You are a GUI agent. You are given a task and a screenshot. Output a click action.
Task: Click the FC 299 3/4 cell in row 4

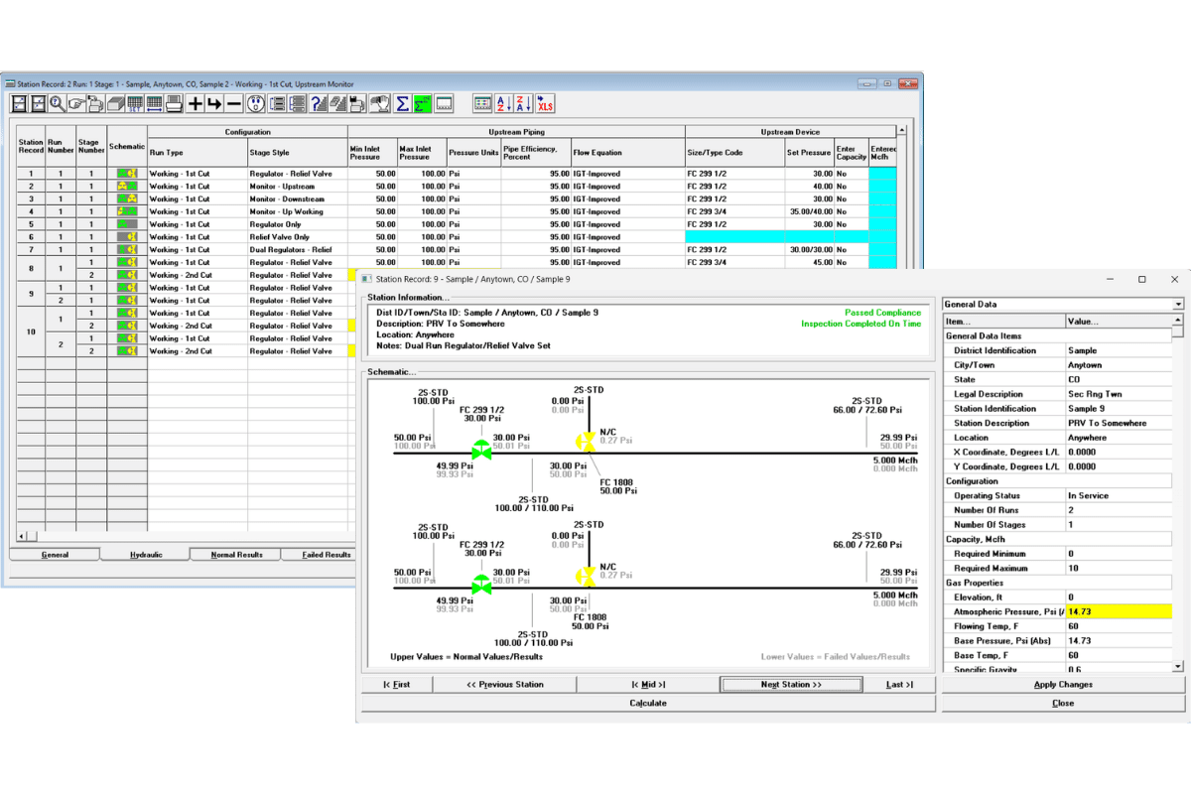coord(734,211)
